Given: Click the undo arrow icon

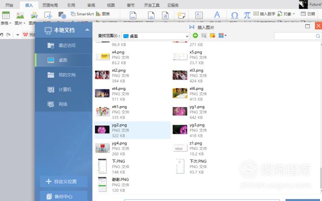Looking at the screenshot, I should click(x=2, y=35).
